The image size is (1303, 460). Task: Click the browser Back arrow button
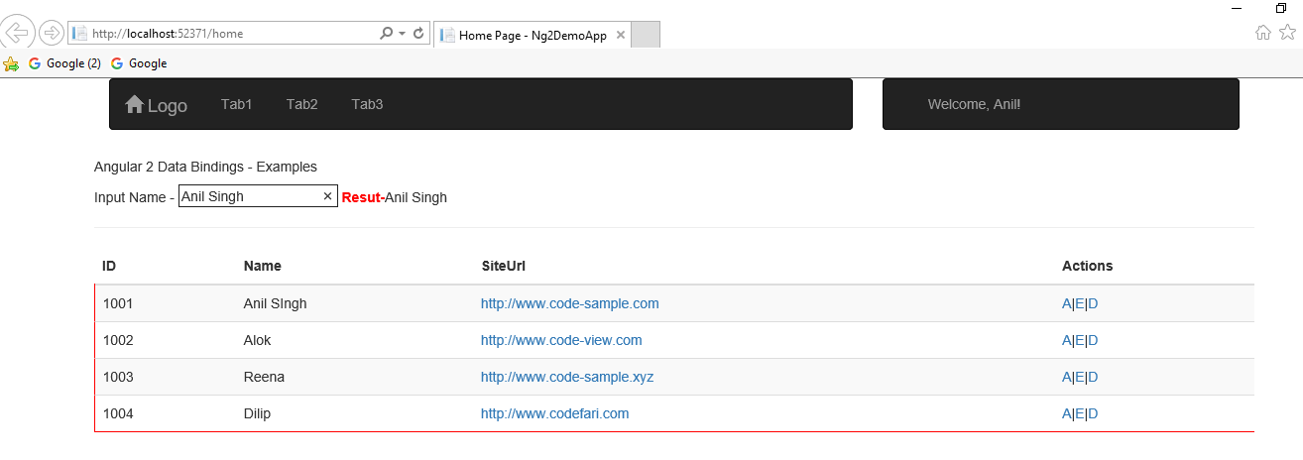(x=17, y=33)
